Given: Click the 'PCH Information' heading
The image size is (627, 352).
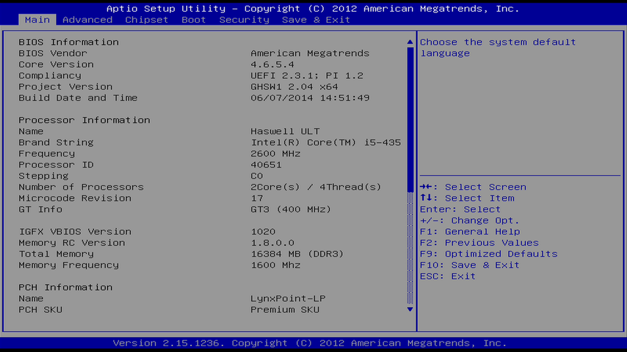Looking at the screenshot, I should [65, 287].
